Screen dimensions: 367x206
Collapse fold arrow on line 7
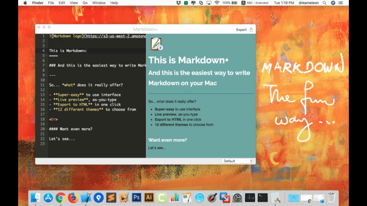point(46,66)
